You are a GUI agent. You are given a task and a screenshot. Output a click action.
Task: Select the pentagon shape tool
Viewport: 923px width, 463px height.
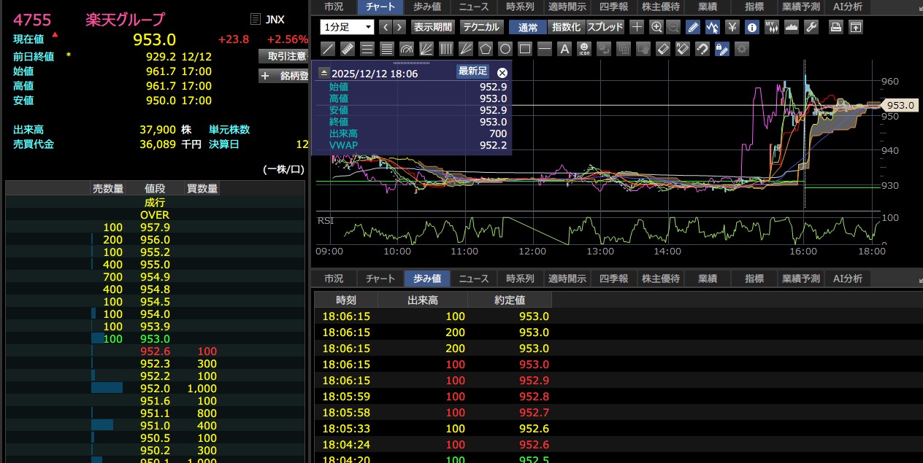485,50
